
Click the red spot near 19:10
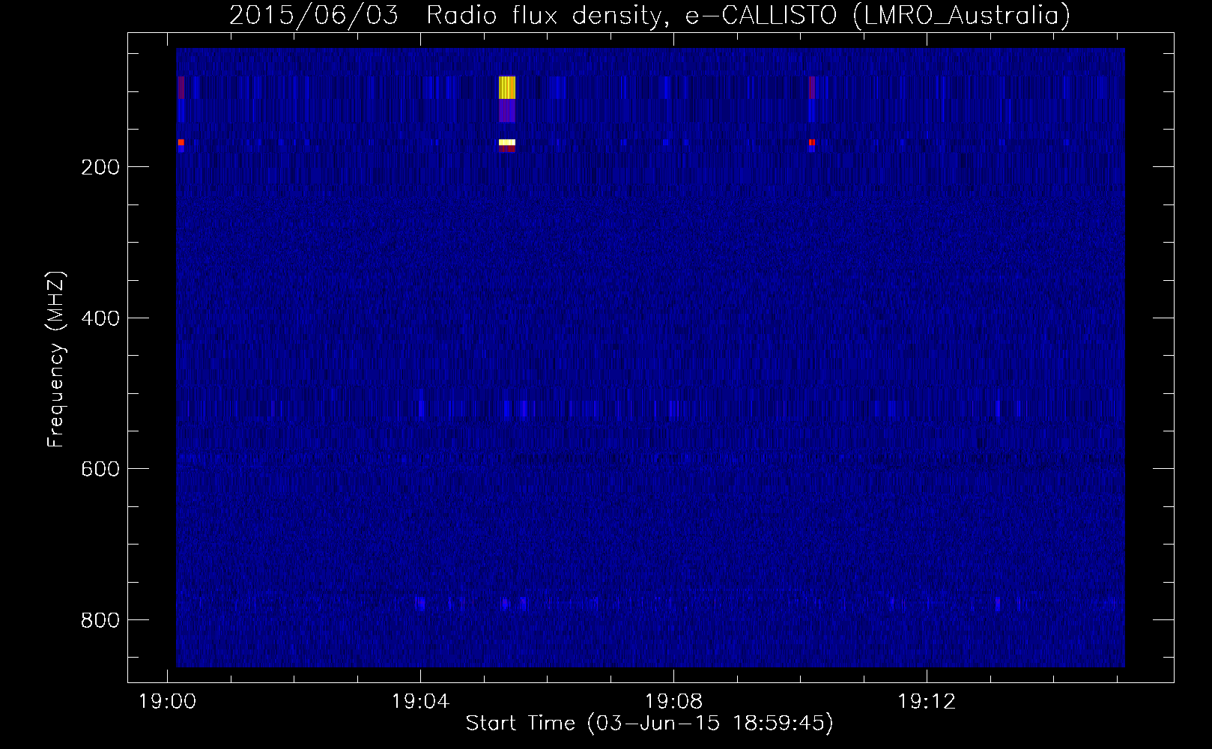812,142
